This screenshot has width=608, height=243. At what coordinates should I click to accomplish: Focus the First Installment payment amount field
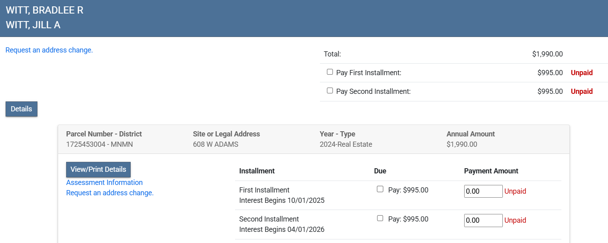(483, 191)
